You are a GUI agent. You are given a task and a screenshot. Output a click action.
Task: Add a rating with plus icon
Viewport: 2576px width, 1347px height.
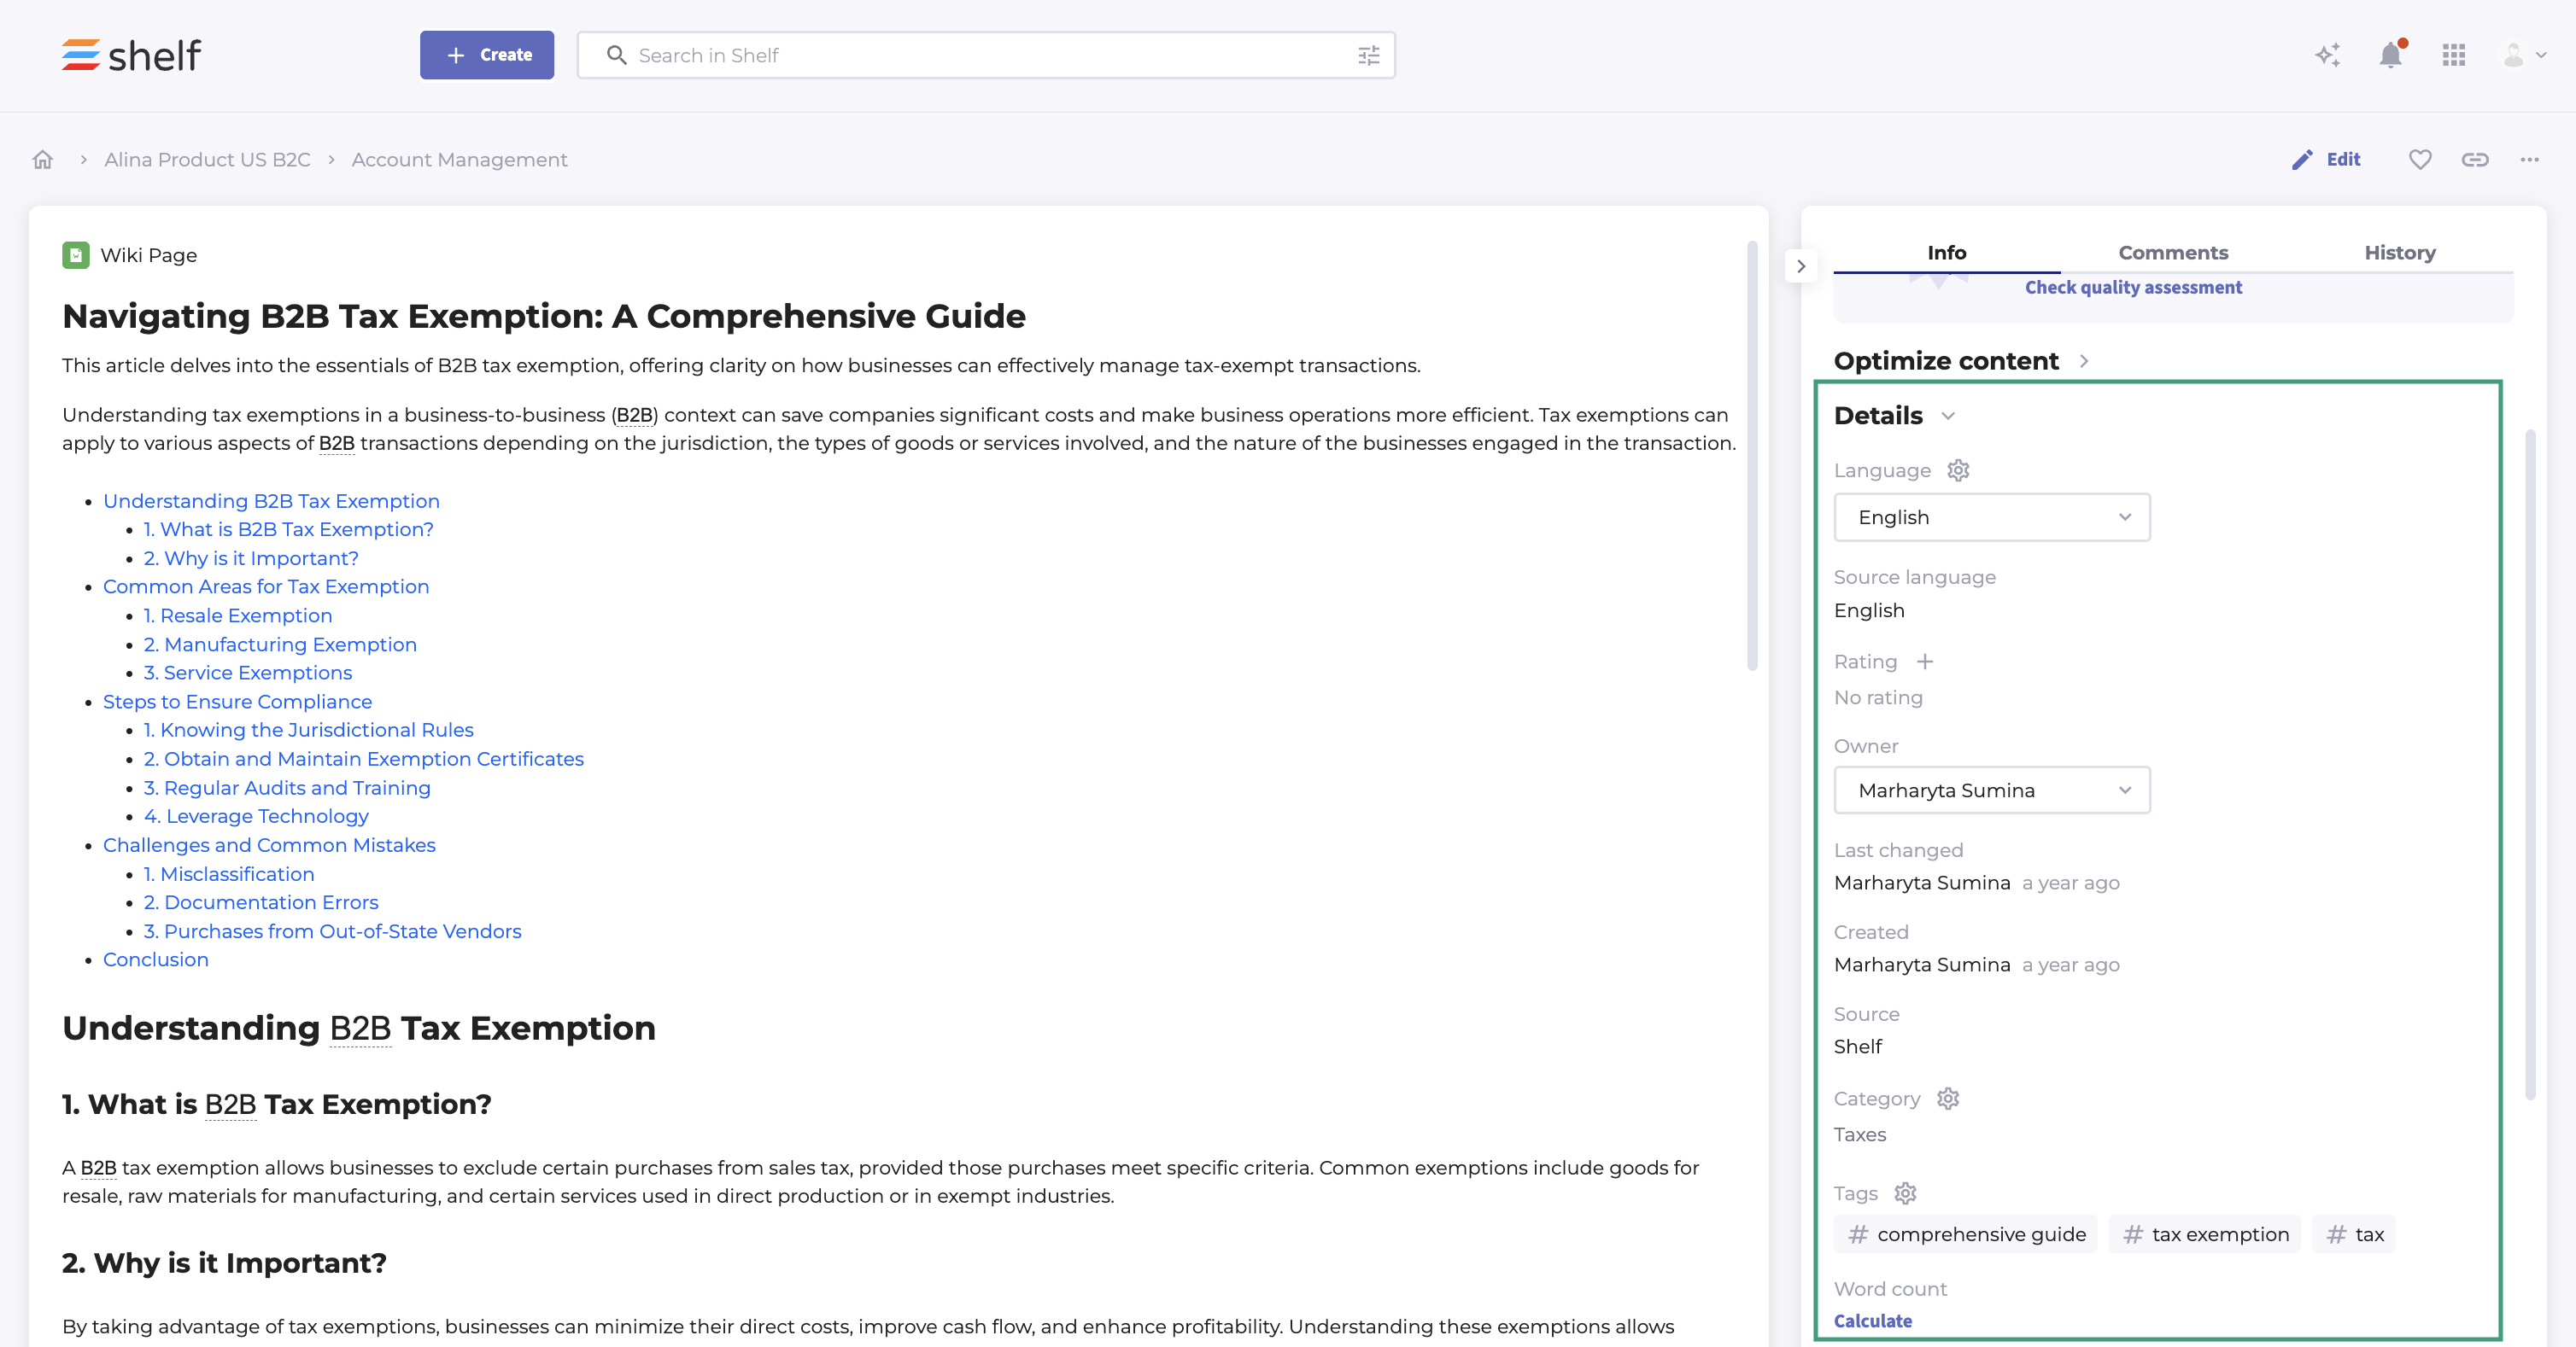tap(1924, 662)
